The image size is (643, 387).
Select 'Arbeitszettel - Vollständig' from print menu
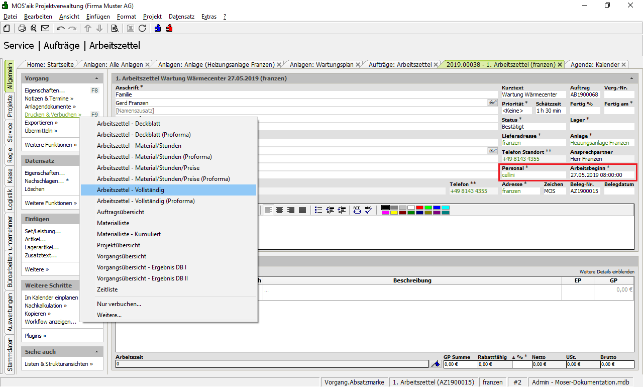tap(131, 190)
